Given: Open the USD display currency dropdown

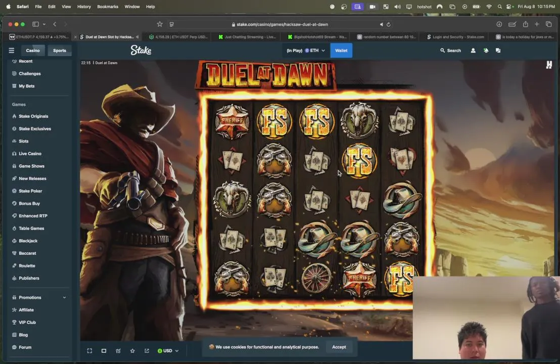Looking at the screenshot, I should click(168, 351).
